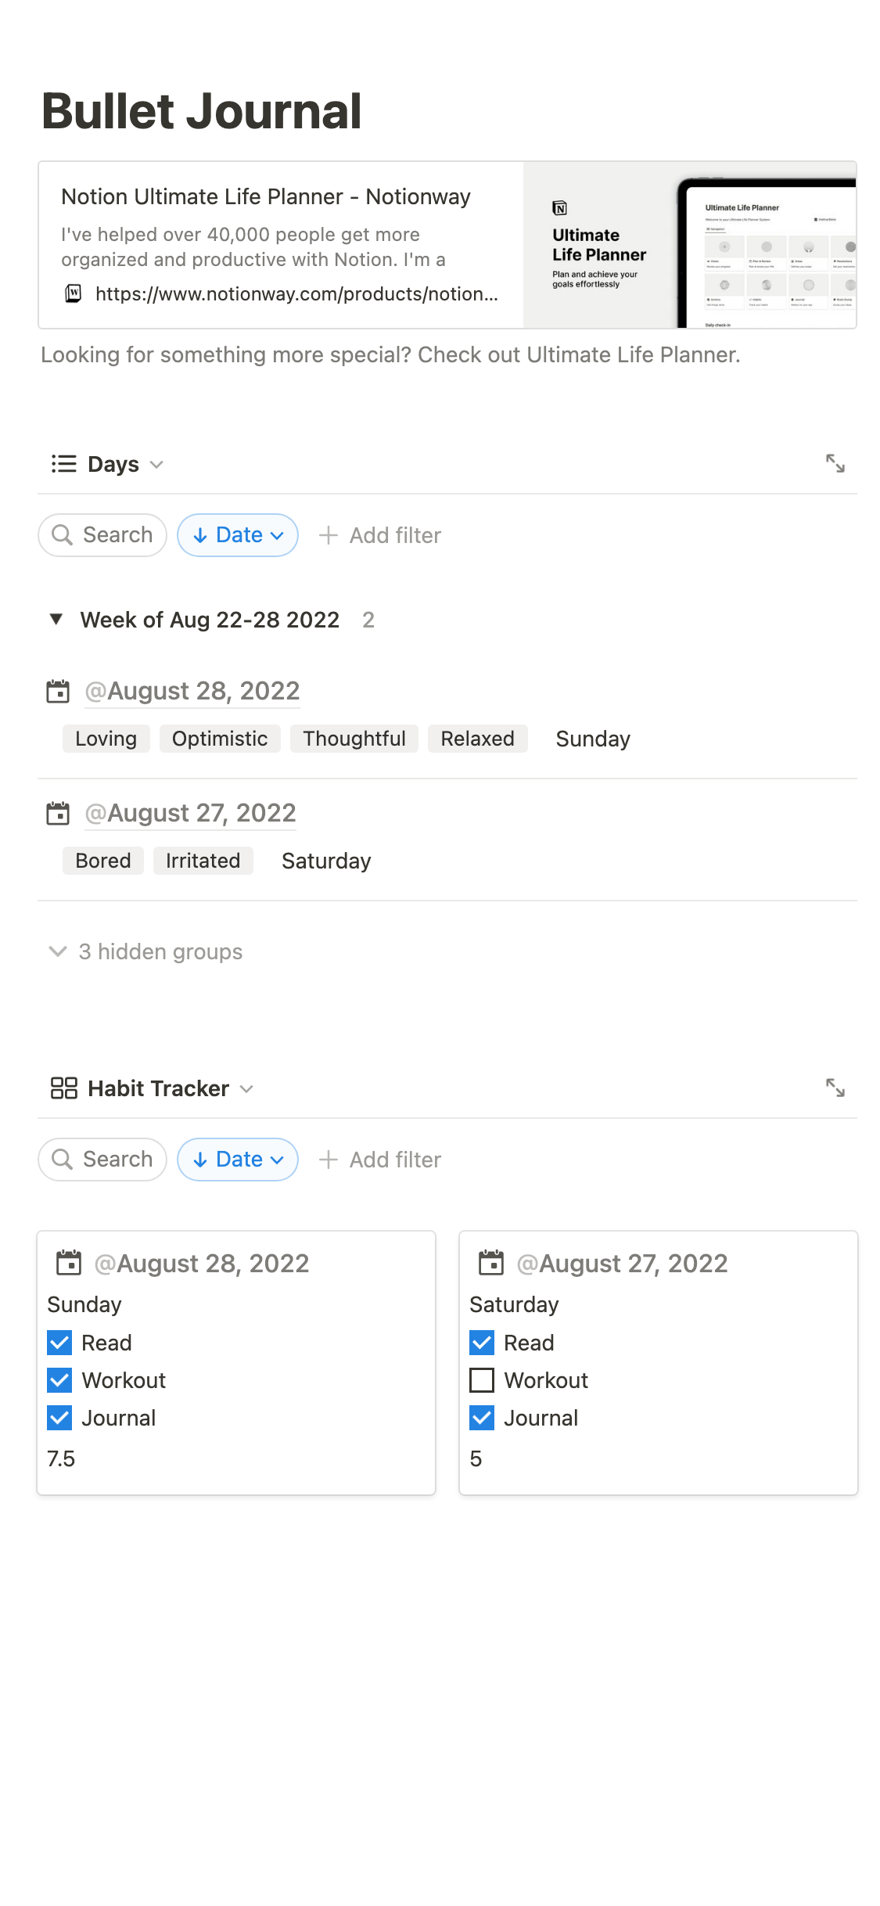Check Workout on the August 27 card
Viewport: 880px width, 1906px height.
click(x=482, y=1380)
